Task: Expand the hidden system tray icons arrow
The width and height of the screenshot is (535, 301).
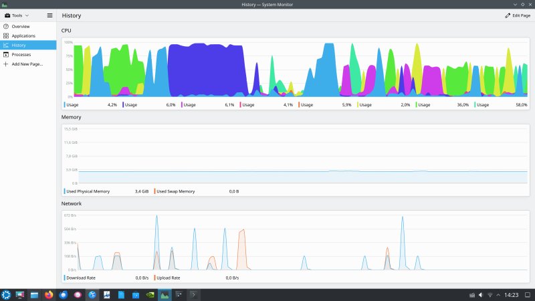Action: tap(498, 295)
